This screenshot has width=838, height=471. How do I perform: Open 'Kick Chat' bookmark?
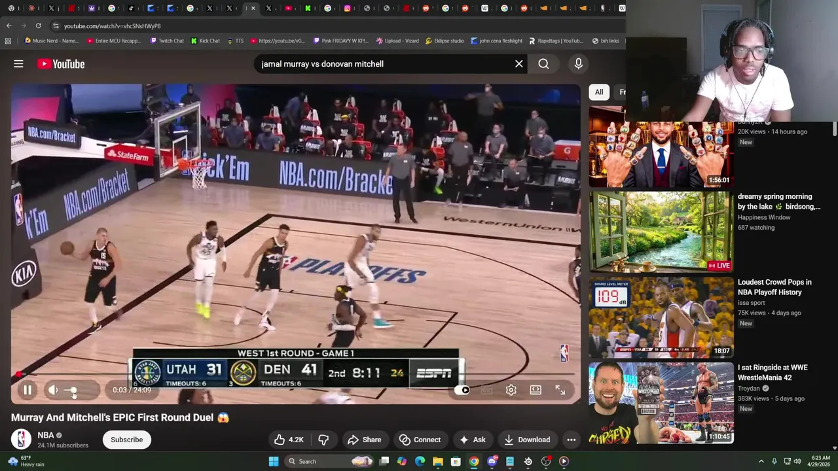[x=206, y=41]
